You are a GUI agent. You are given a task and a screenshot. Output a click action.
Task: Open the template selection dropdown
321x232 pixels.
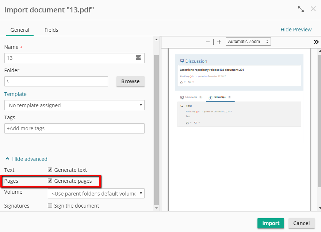[x=74, y=105]
